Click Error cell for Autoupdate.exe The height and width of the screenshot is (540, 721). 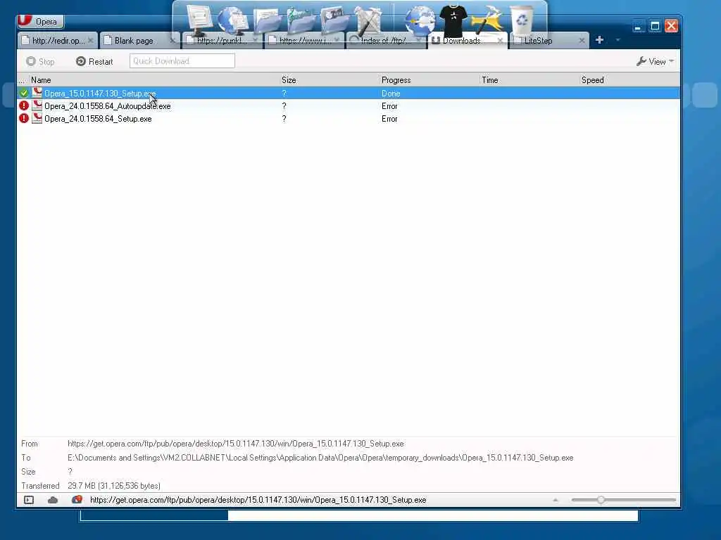click(389, 106)
